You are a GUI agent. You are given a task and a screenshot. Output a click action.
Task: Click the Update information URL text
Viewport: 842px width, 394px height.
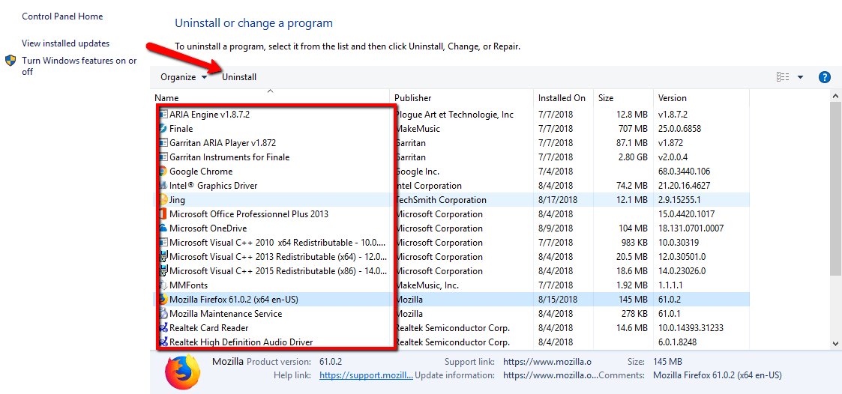point(551,375)
